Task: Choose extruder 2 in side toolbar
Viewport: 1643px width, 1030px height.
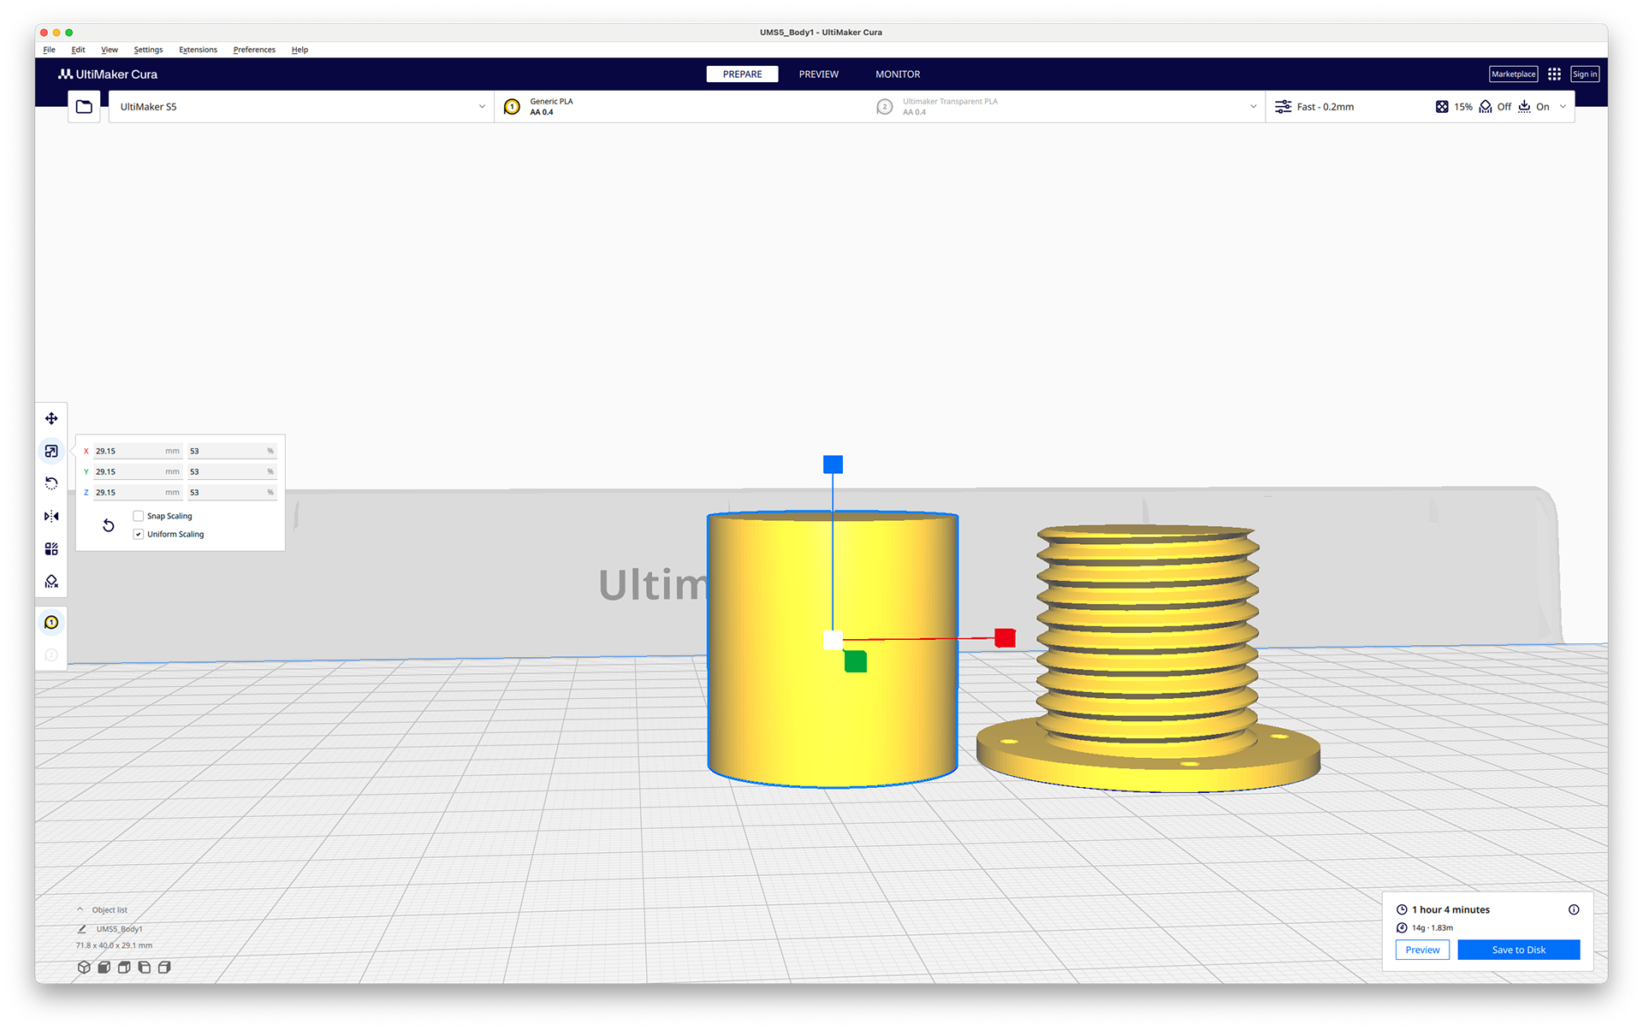Action: 51,654
